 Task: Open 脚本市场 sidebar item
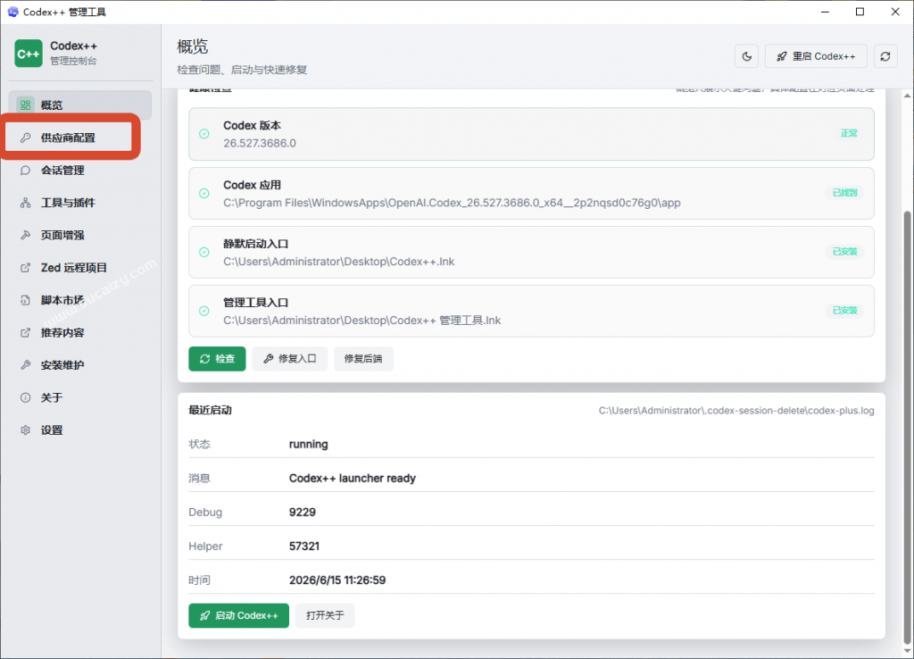80,300
